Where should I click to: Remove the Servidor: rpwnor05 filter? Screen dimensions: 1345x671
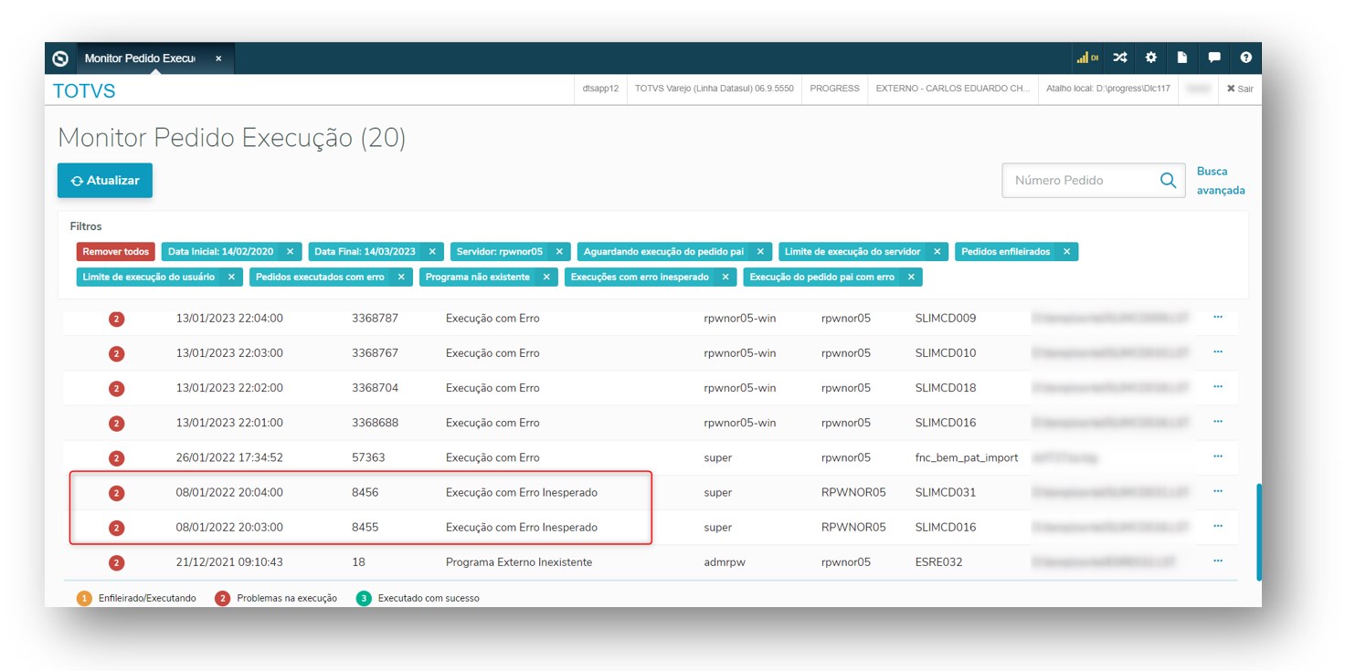click(x=559, y=252)
